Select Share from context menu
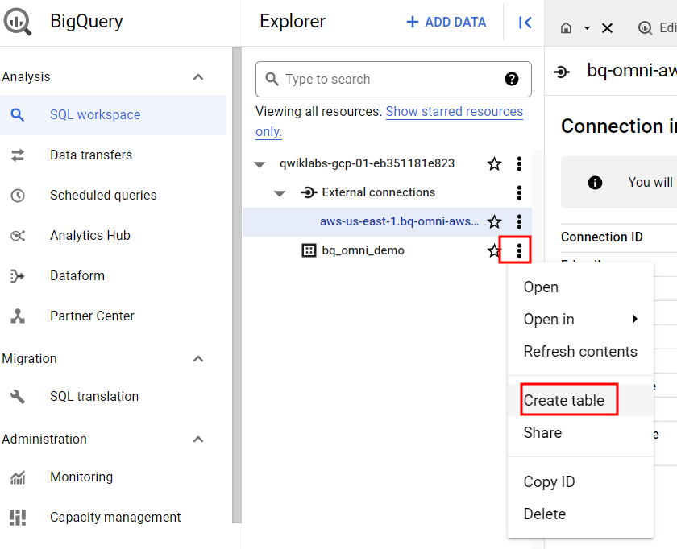 pyautogui.click(x=581, y=432)
